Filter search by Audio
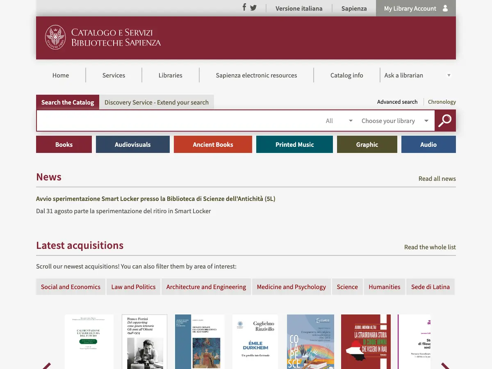 click(x=428, y=145)
